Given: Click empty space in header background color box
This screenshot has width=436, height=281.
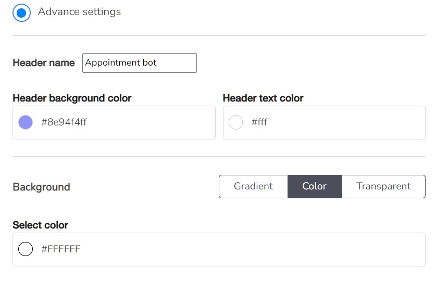Looking at the screenshot, I should (x=156, y=122).
